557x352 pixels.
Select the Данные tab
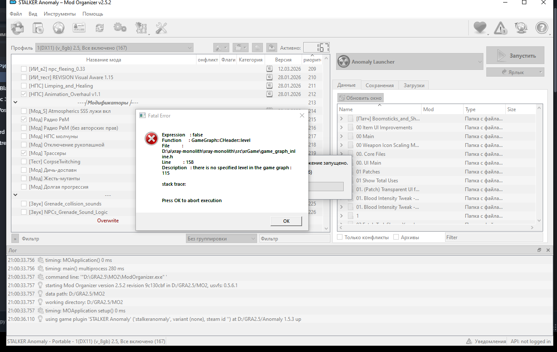(x=346, y=85)
